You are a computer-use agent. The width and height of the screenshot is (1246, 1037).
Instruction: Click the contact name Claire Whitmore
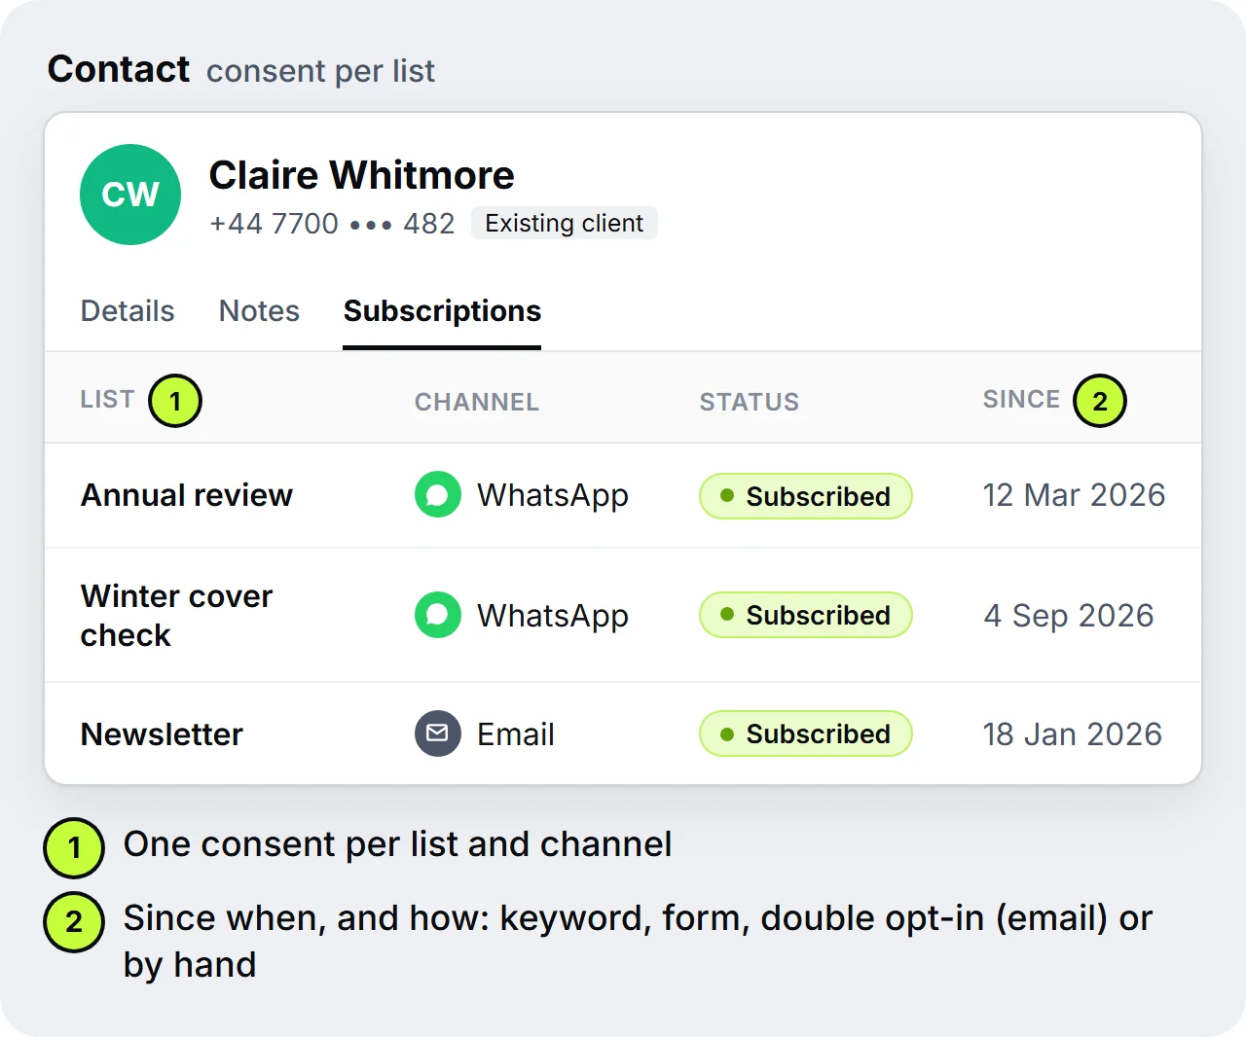point(362,175)
